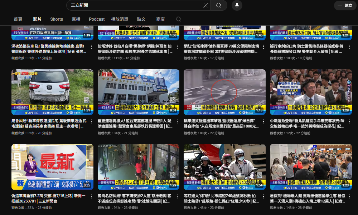Search within channel using magnifier icon
The width and height of the screenshot is (358, 215).
tap(179, 19)
